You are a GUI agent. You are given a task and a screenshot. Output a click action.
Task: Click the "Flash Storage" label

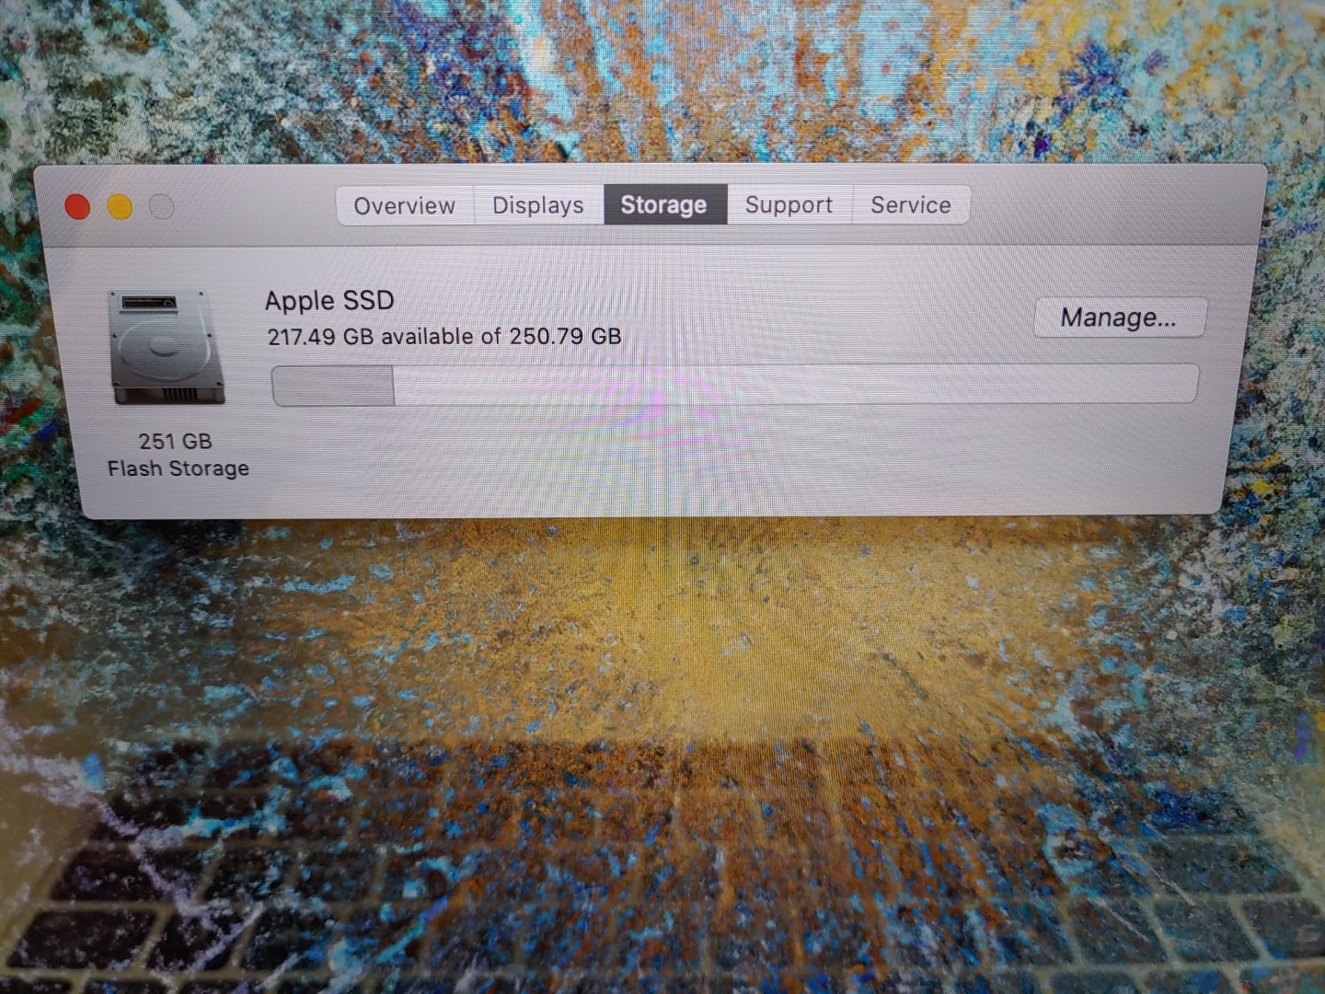(179, 468)
